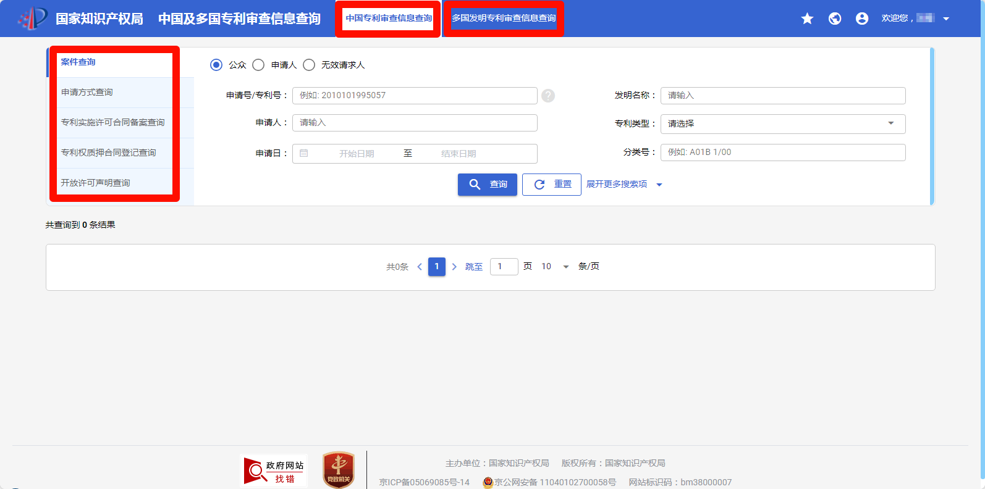Image resolution: width=985 pixels, height=489 pixels.
Task: Go to the previous results page arrow
Action: click(420, 267)
